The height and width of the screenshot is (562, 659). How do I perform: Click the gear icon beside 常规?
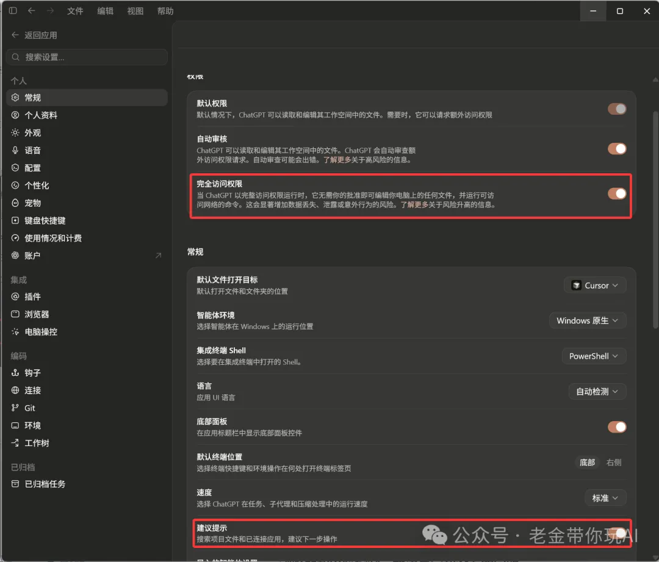(x=15, y=97)
